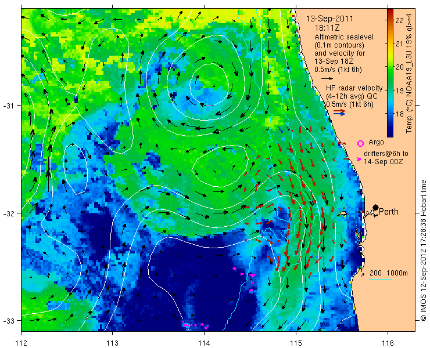Click the '114' longitude axis label
The width and height of the screenshot is (430, 348).
click(205, 343)
